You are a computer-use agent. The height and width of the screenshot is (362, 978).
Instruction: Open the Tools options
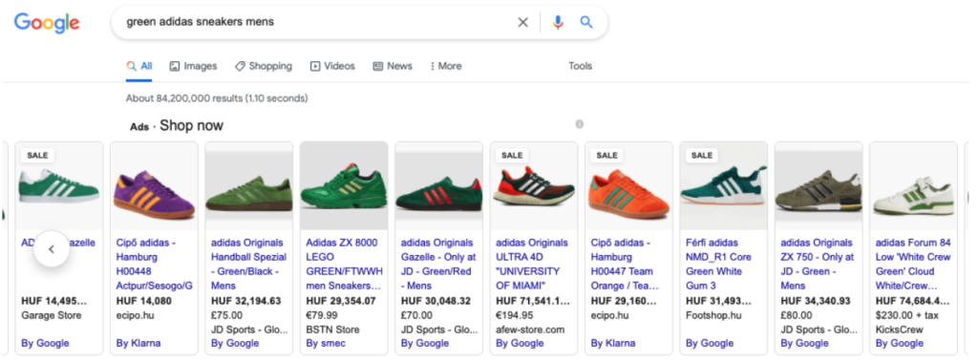(580, 66)
